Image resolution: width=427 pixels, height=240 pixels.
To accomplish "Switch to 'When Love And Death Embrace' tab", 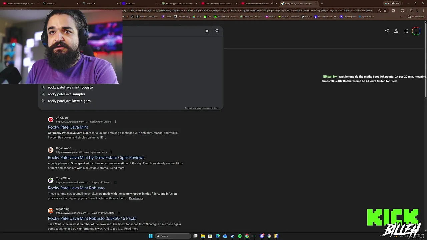I will [x=259, y=3].
